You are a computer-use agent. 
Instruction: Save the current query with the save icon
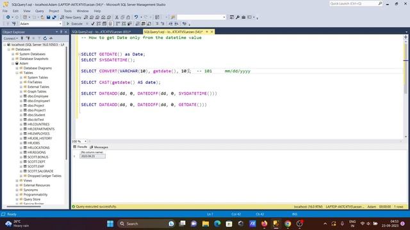[49, 17]
